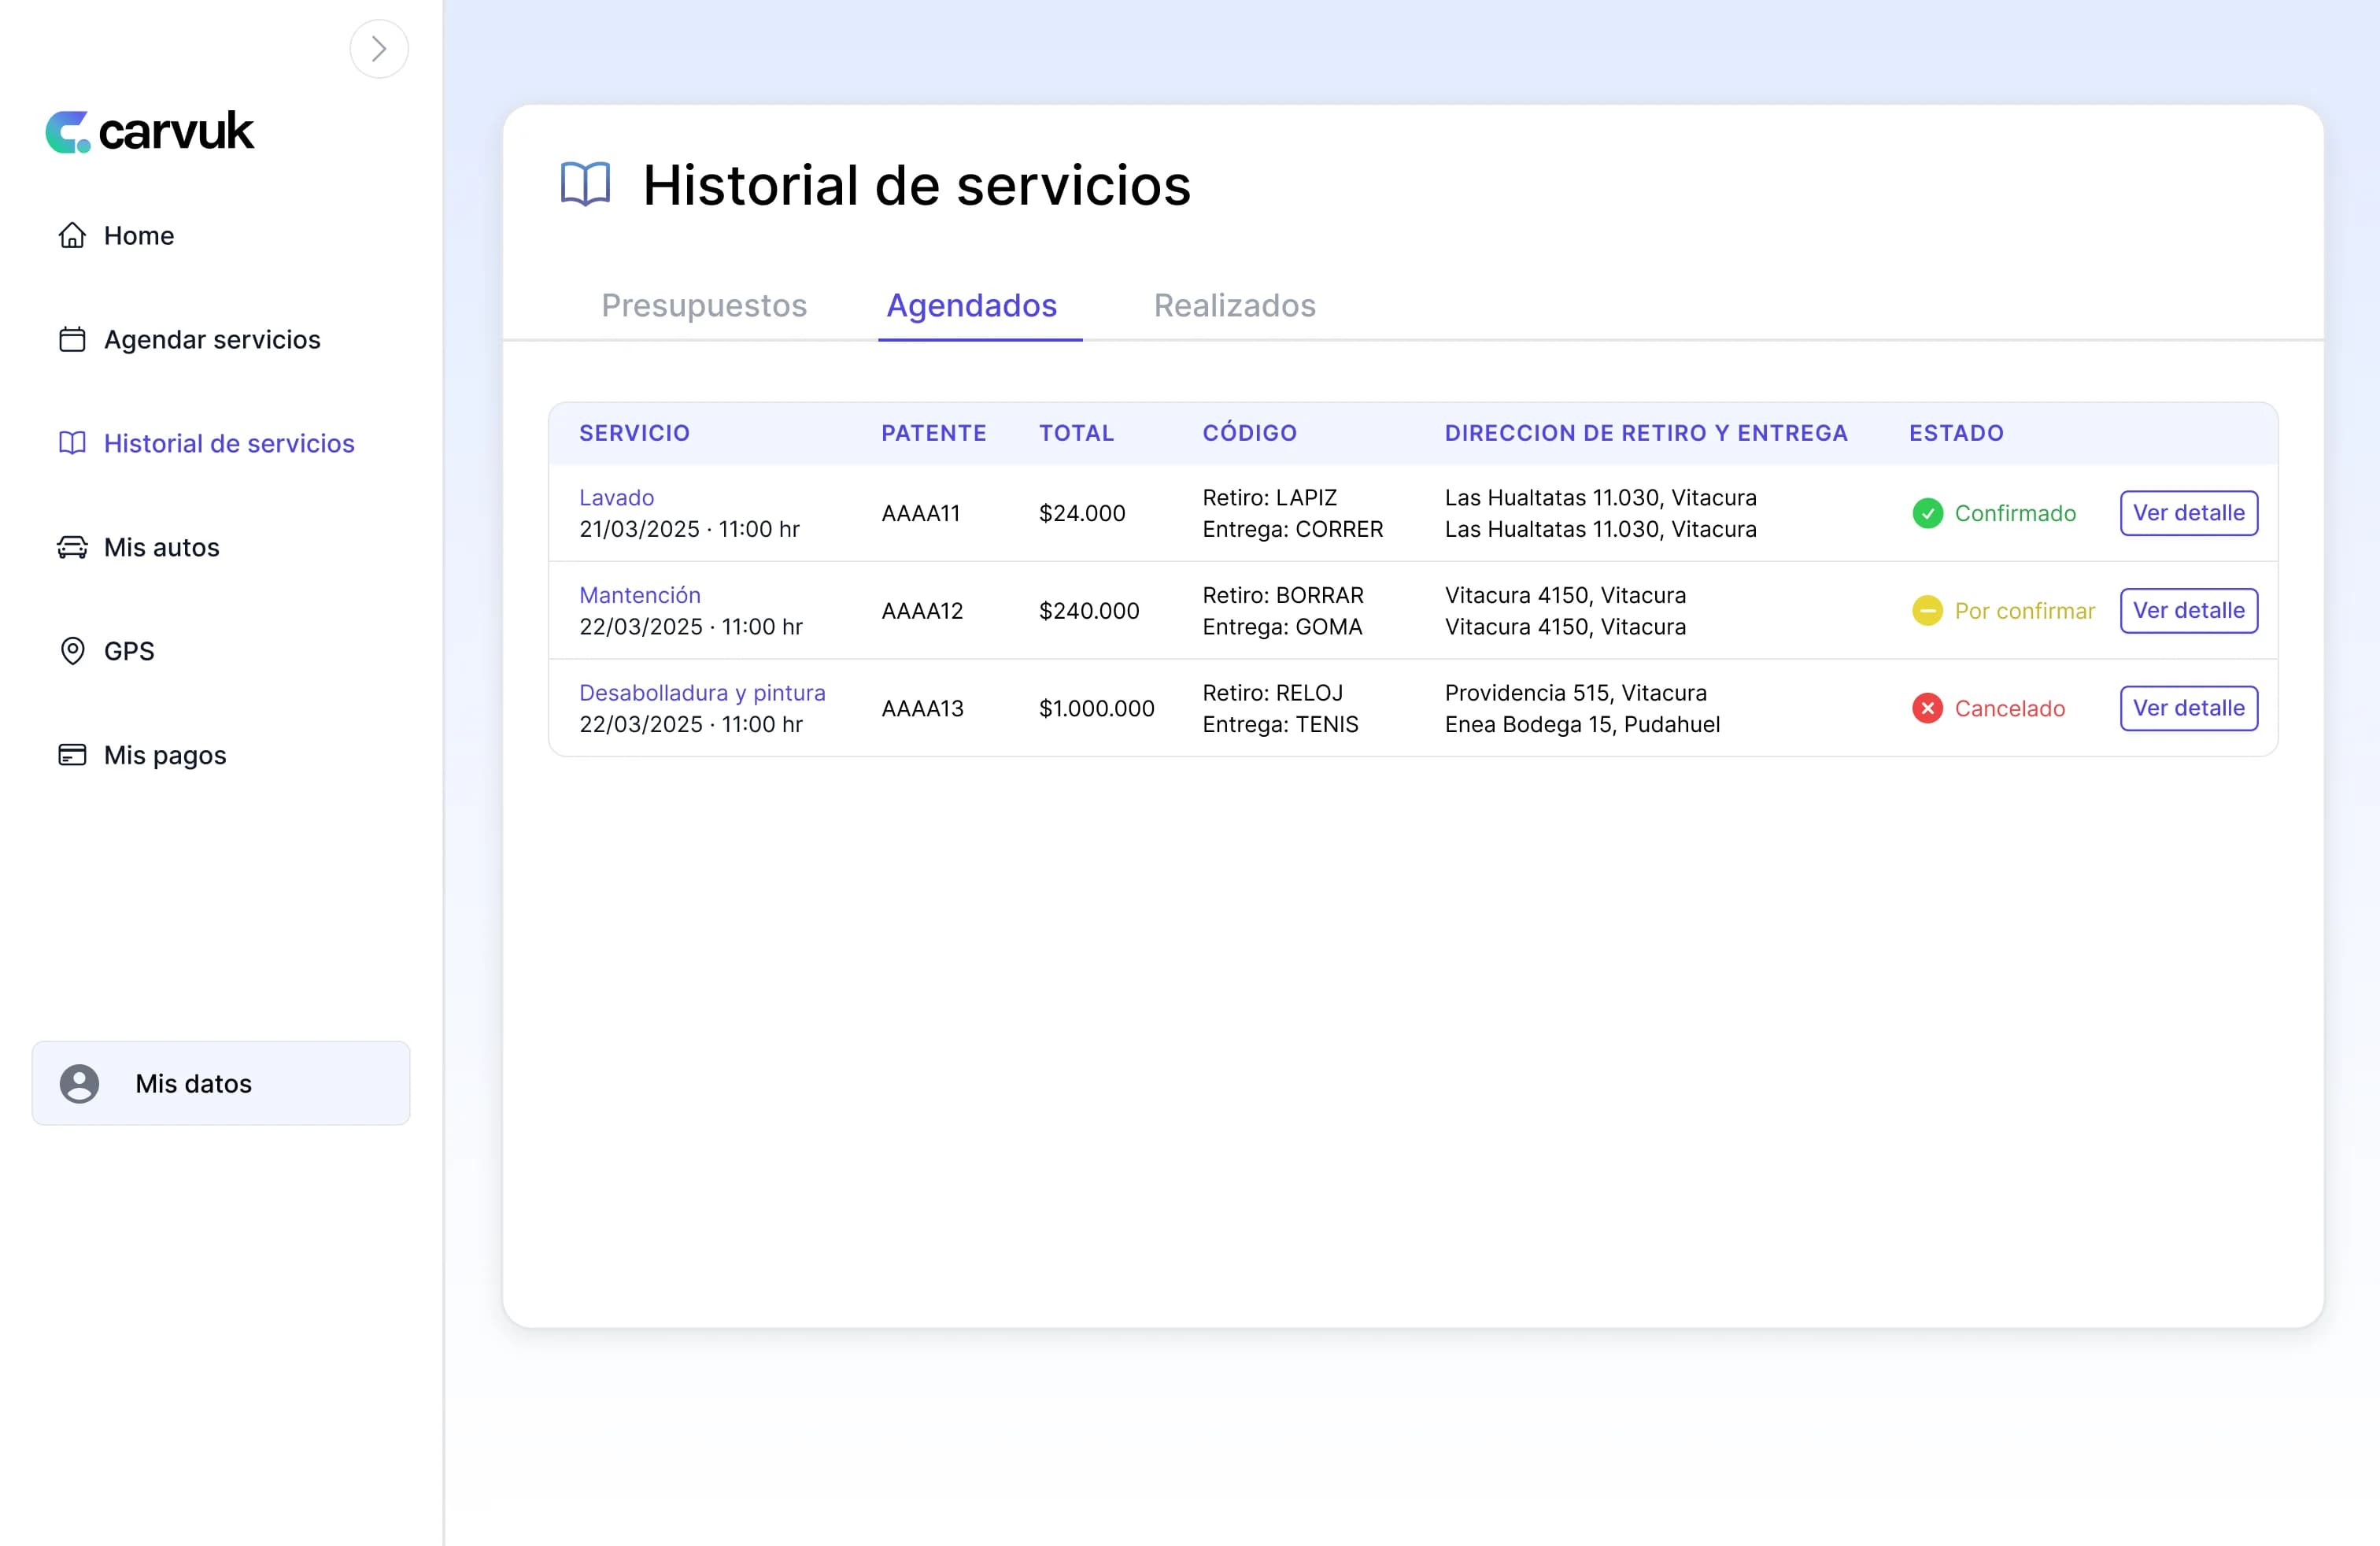Click the Enea Bodega 15, Pudahuel address
This screenshot has width=2380, height=1546.
pyautogui.click(x=1582, y=724)
